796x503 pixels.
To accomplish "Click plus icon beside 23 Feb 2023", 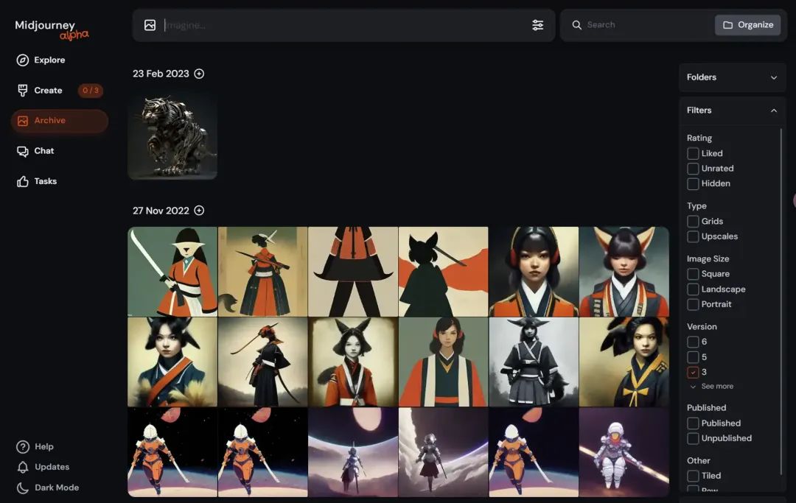I will click(x=199, y=74).
